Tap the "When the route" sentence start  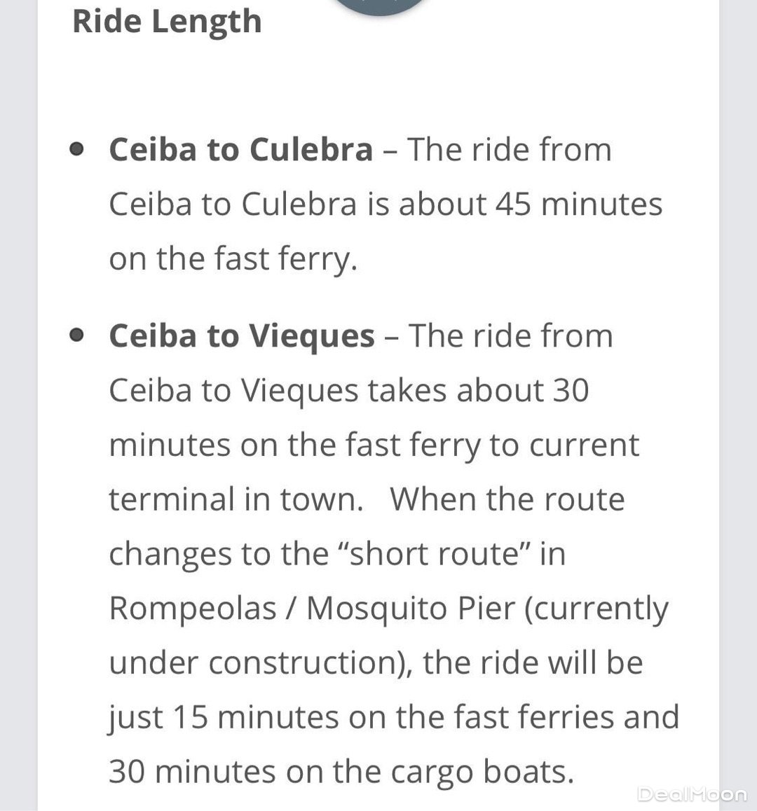(x=507, y=499)
